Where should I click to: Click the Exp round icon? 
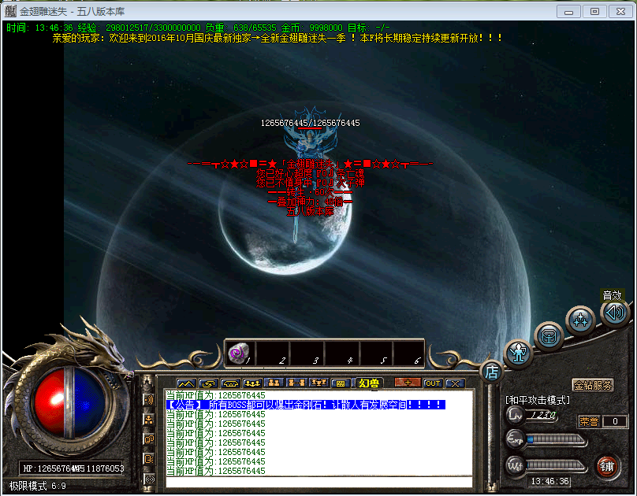point(515,439)
